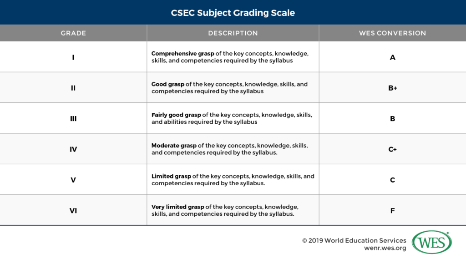The height and width of the screenshot is (264, 466).
Task: Select the A conversion cell
Action: [x=392, y=57]
